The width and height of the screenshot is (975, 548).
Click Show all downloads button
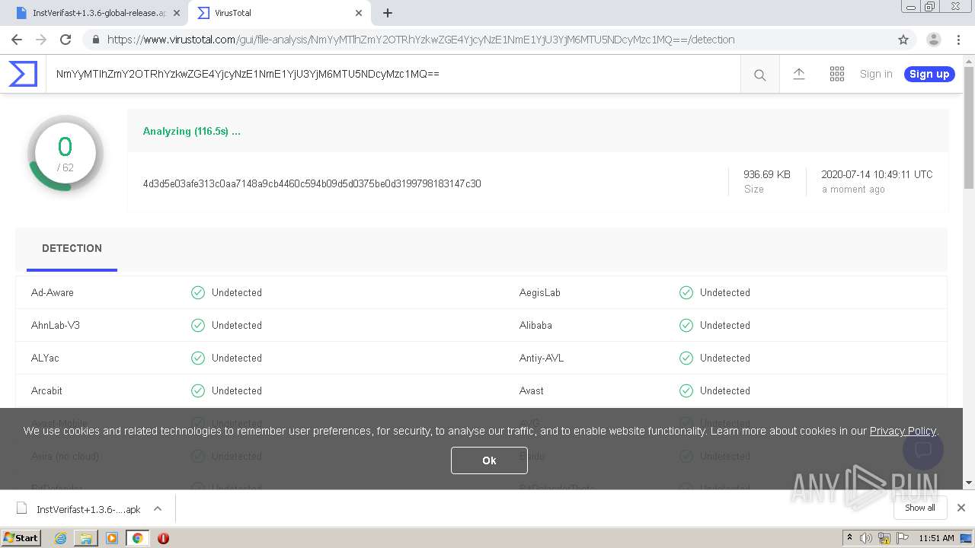919,508
